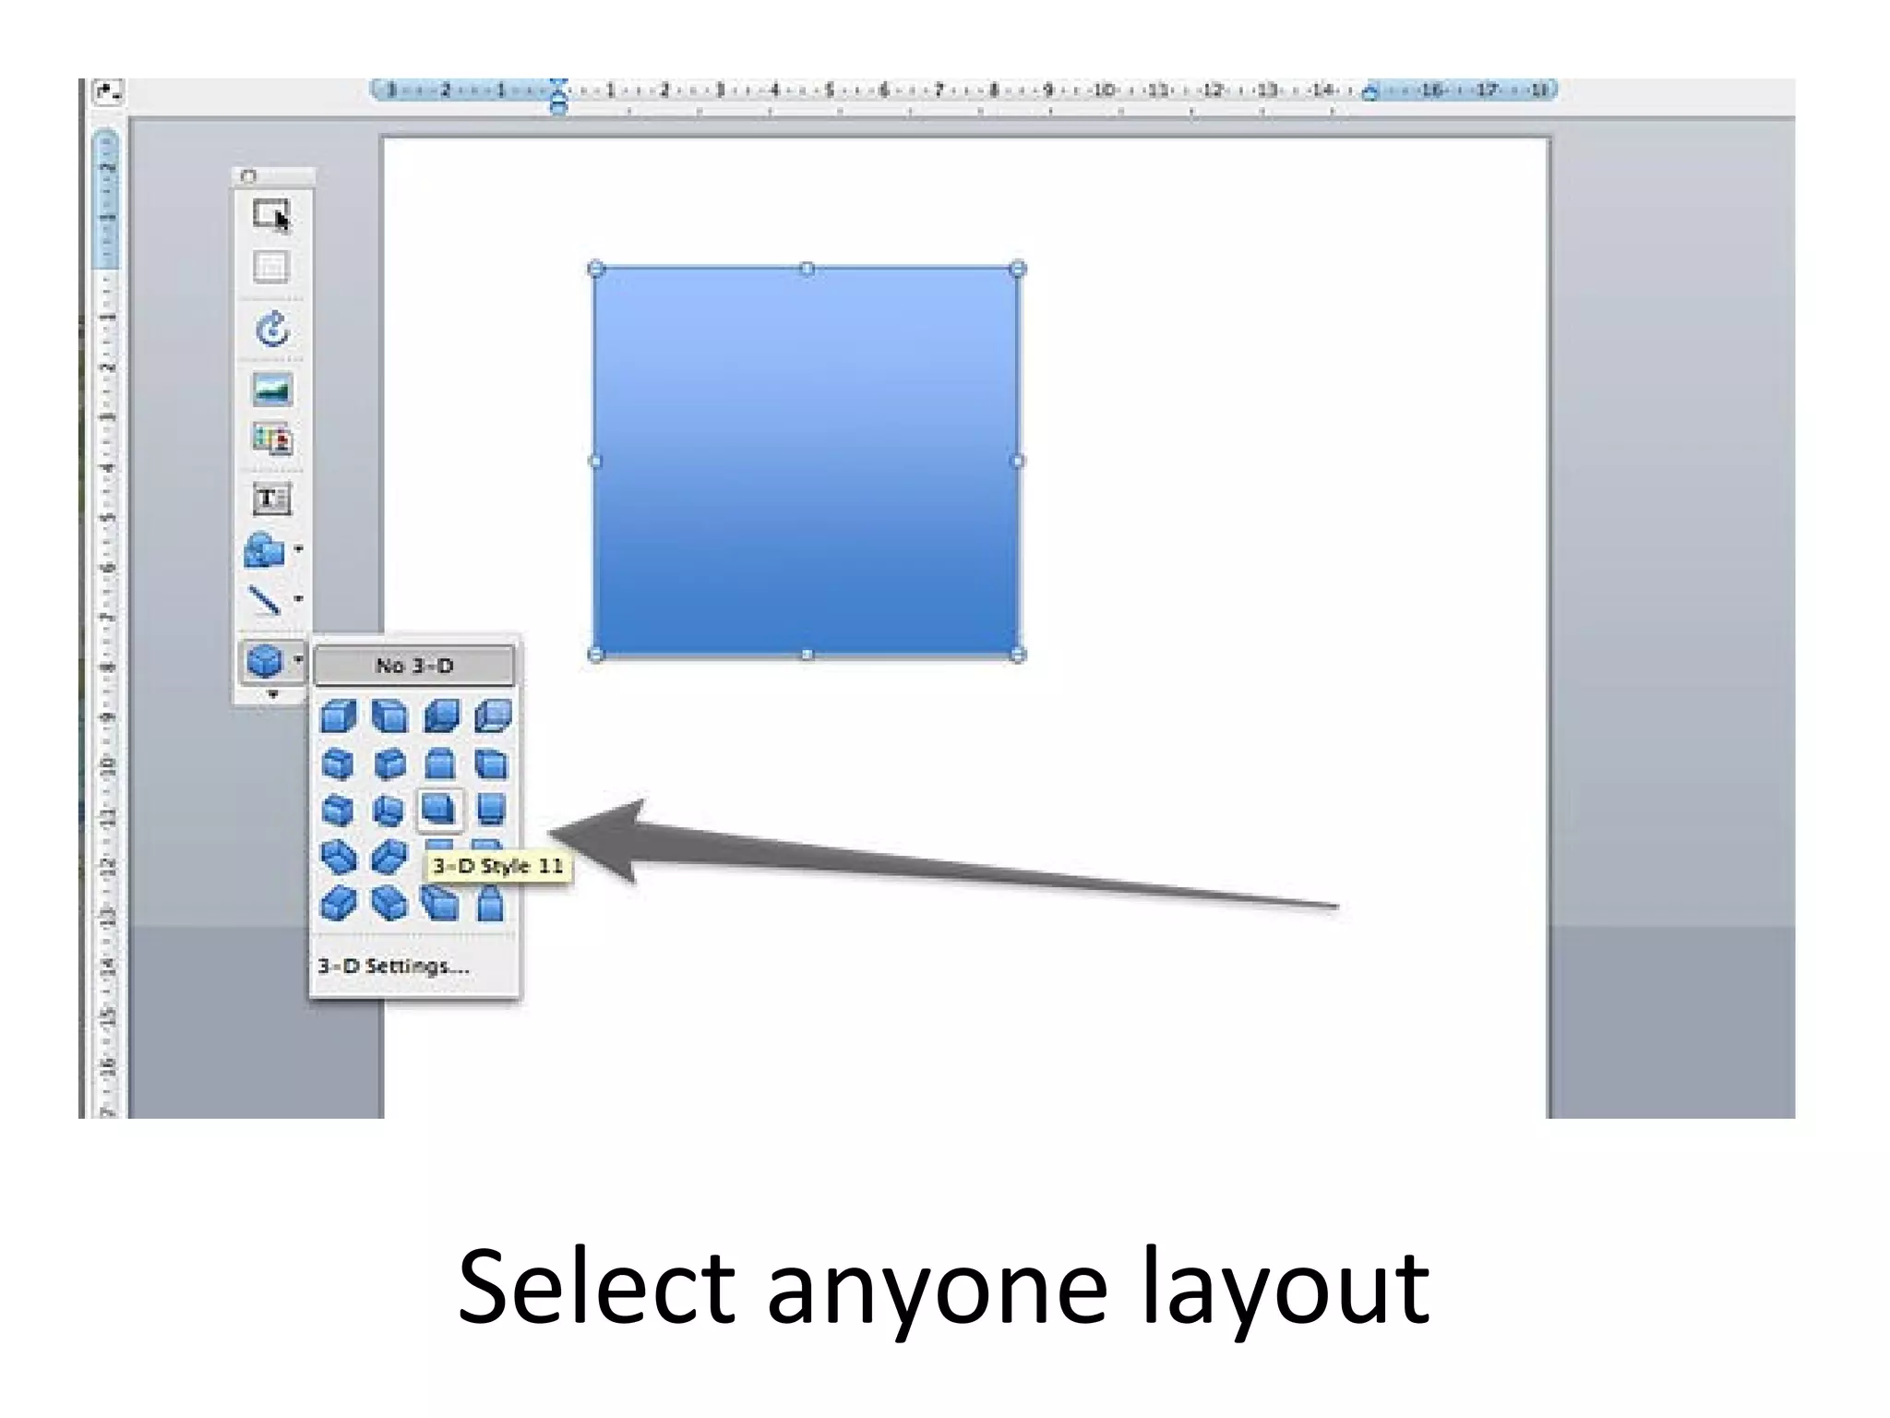Image resolution: width=1890 pixels, height=1418 pixels.
Task: Insert a picture using the landscape icon
Action: click(x=272, y=390)
